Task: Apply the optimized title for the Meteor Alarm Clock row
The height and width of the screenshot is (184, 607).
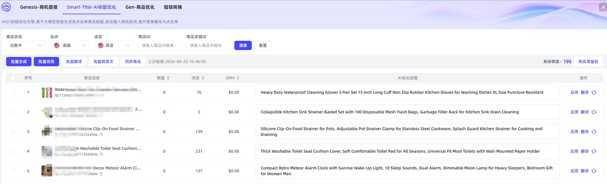Action: 574,171
